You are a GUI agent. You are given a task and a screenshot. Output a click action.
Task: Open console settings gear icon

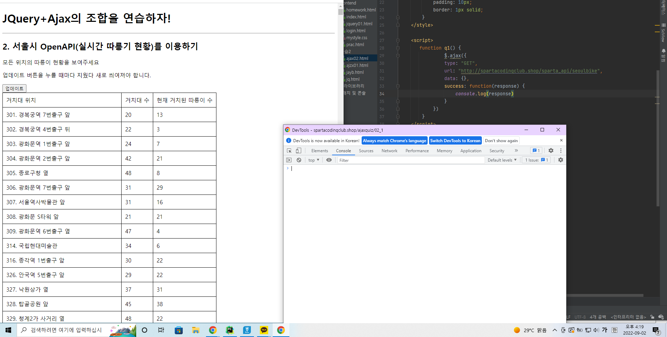[561, 160]
